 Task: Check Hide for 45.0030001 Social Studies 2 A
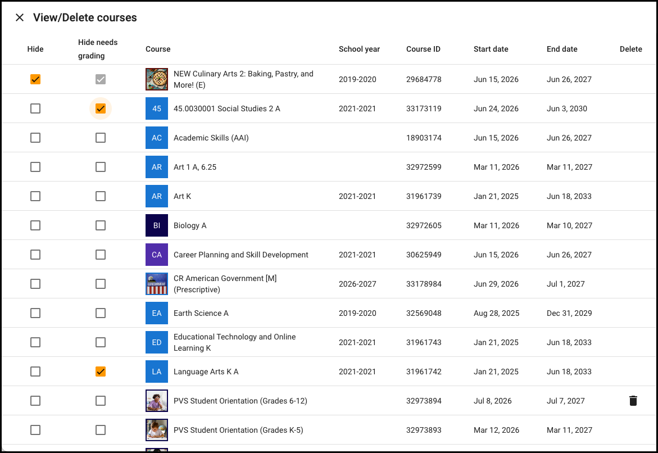(x=35, y=108)
